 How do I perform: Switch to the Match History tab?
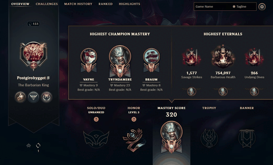(x=78, y=4)
